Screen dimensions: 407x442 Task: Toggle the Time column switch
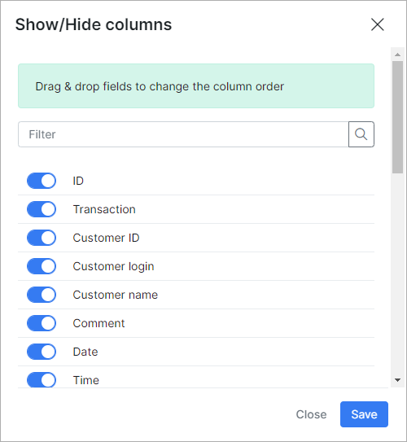click(x=42, y=379)
